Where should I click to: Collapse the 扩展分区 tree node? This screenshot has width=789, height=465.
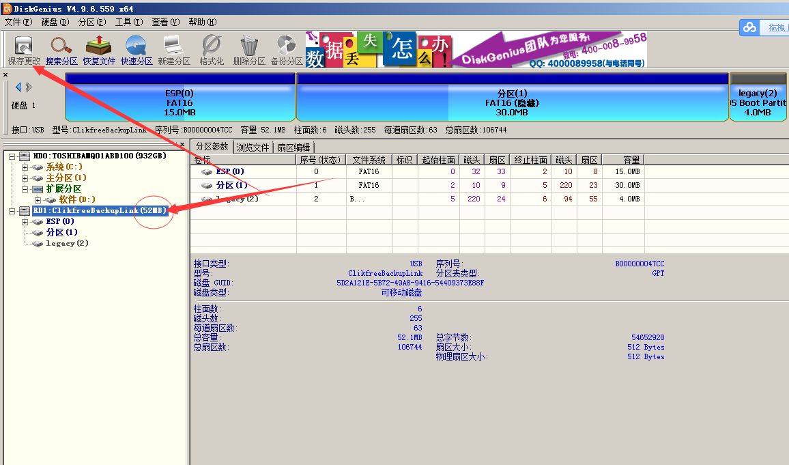25,189
